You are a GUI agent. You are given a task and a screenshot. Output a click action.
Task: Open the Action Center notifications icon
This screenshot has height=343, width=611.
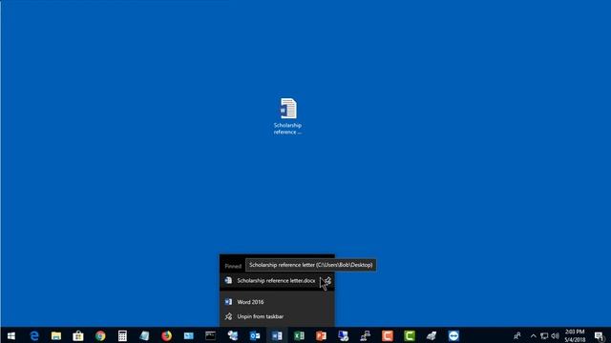click(x=599, y=335)
